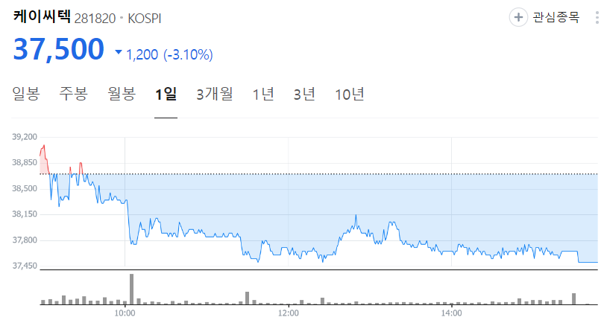
Task: Switch to the 월봉 monthly candle tab
Action: [x=122, y=94]
